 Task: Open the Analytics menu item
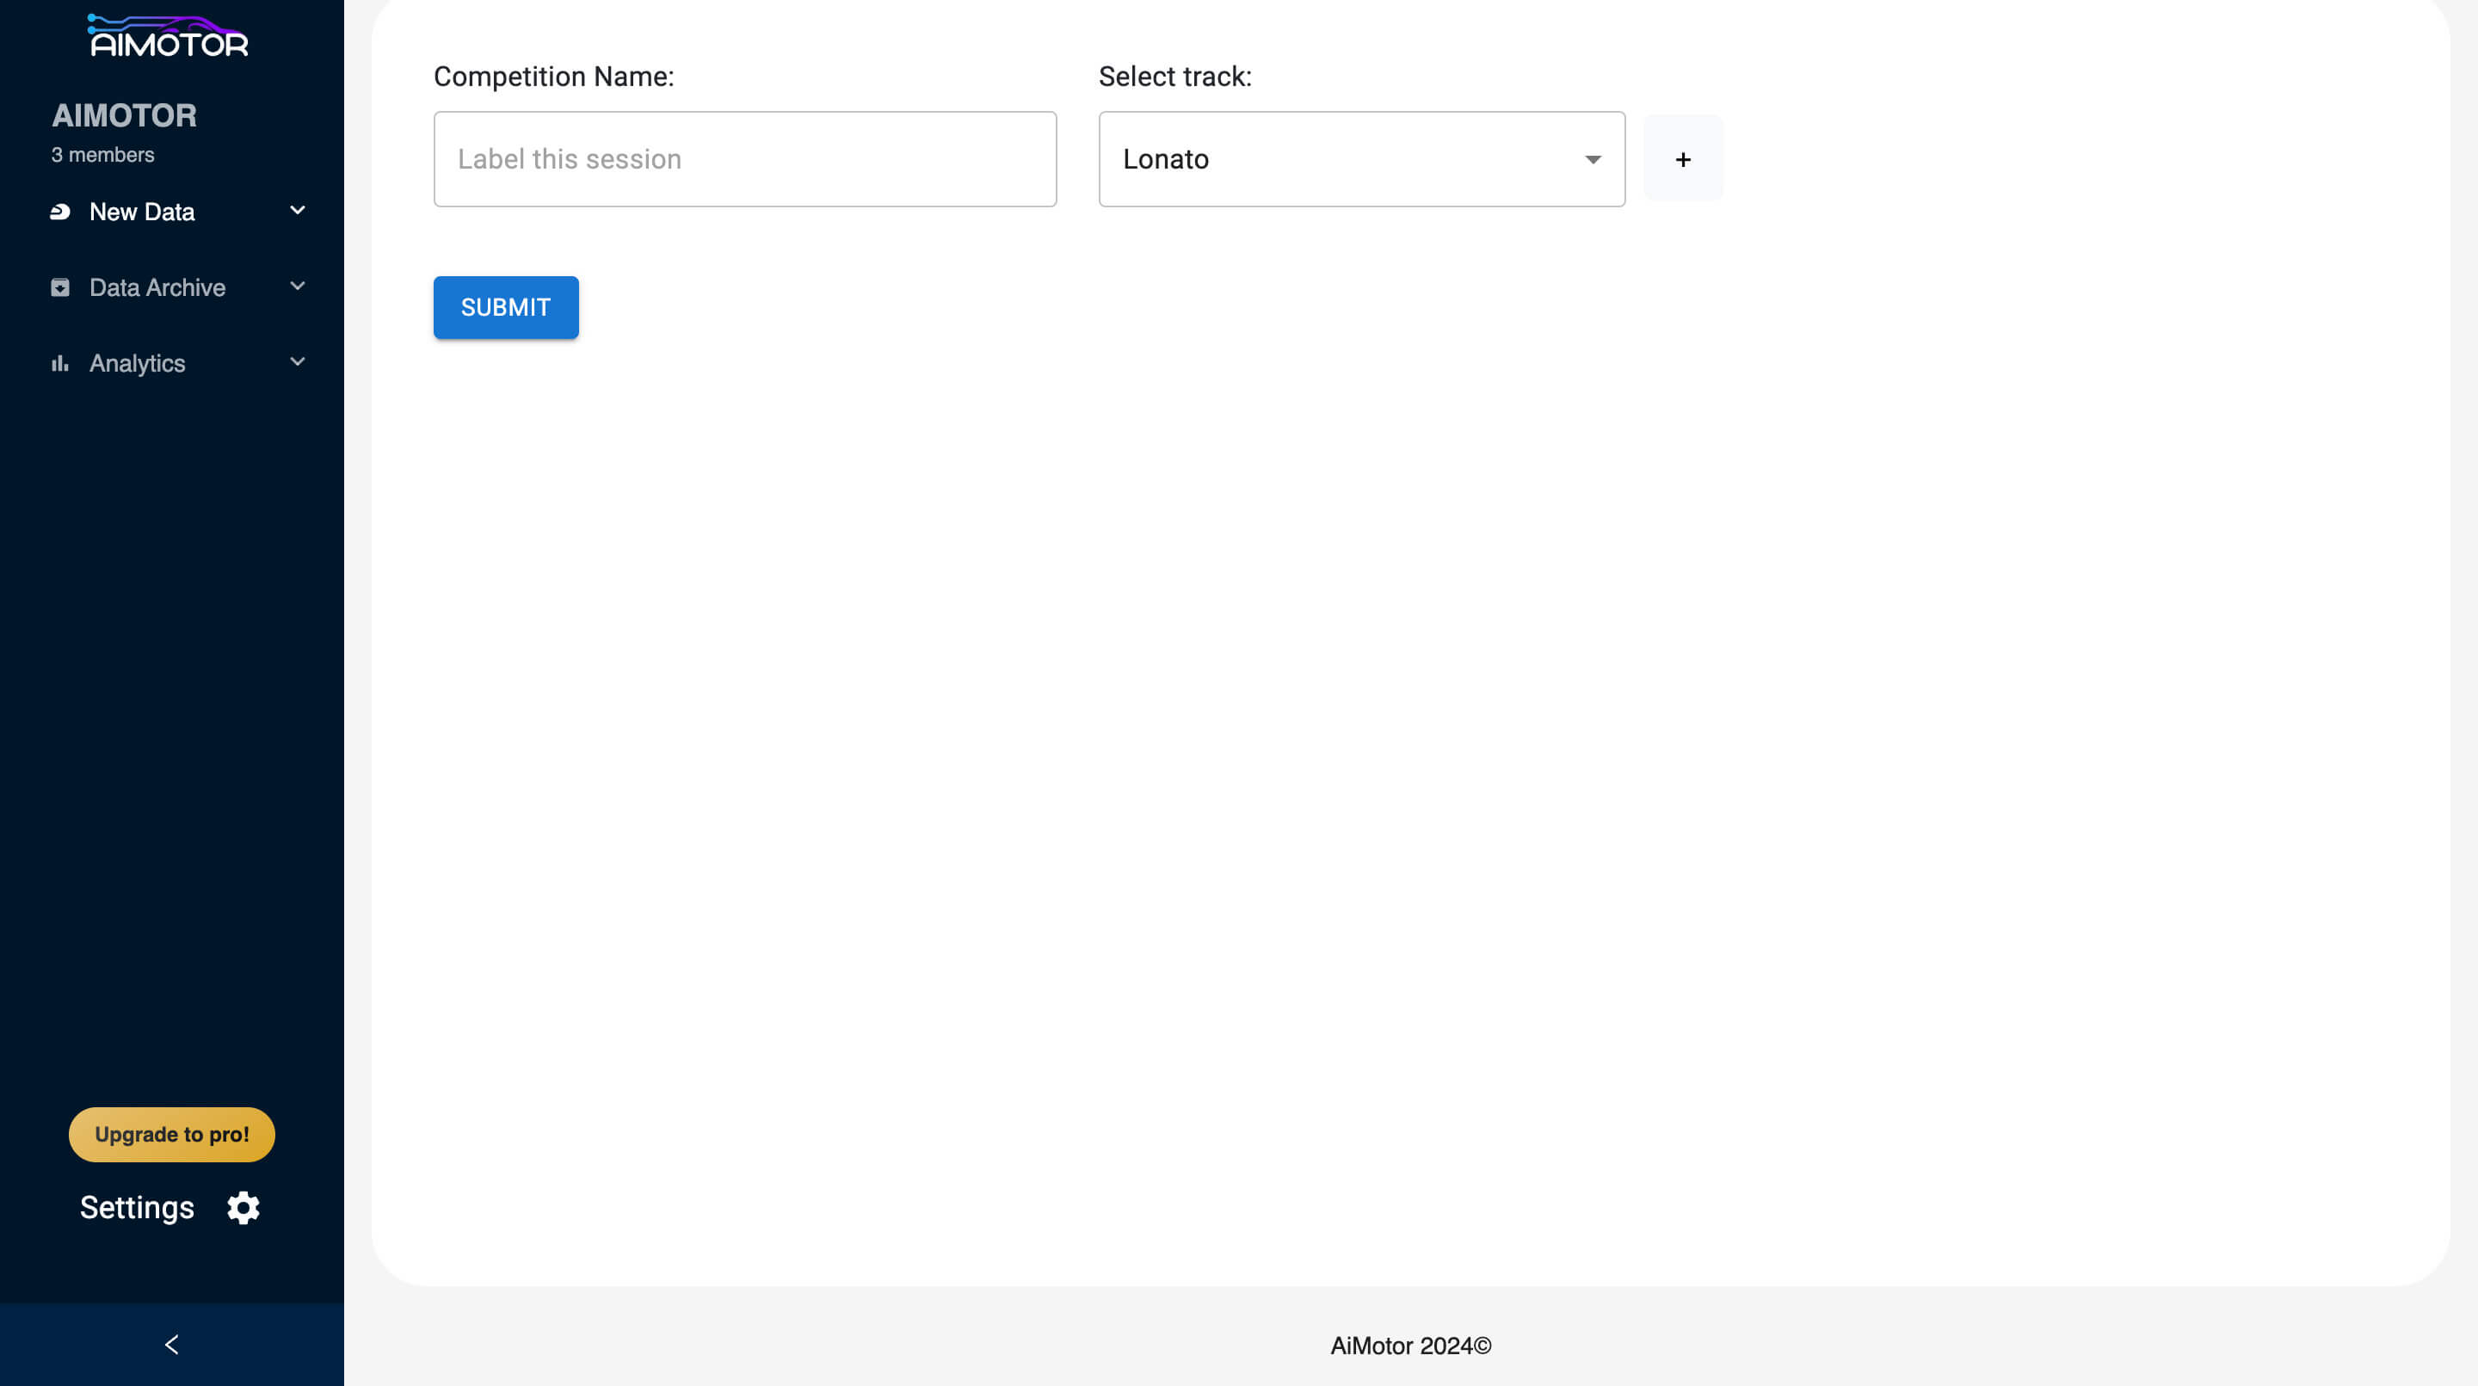click(x=137, y=364)
